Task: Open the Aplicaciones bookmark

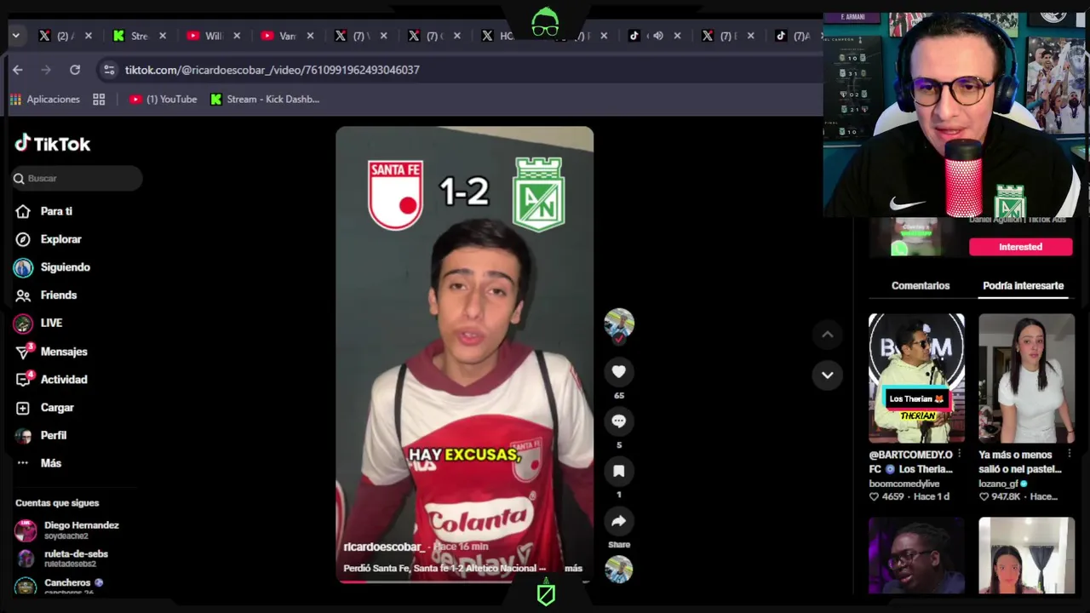Action: tap(45, 100)
